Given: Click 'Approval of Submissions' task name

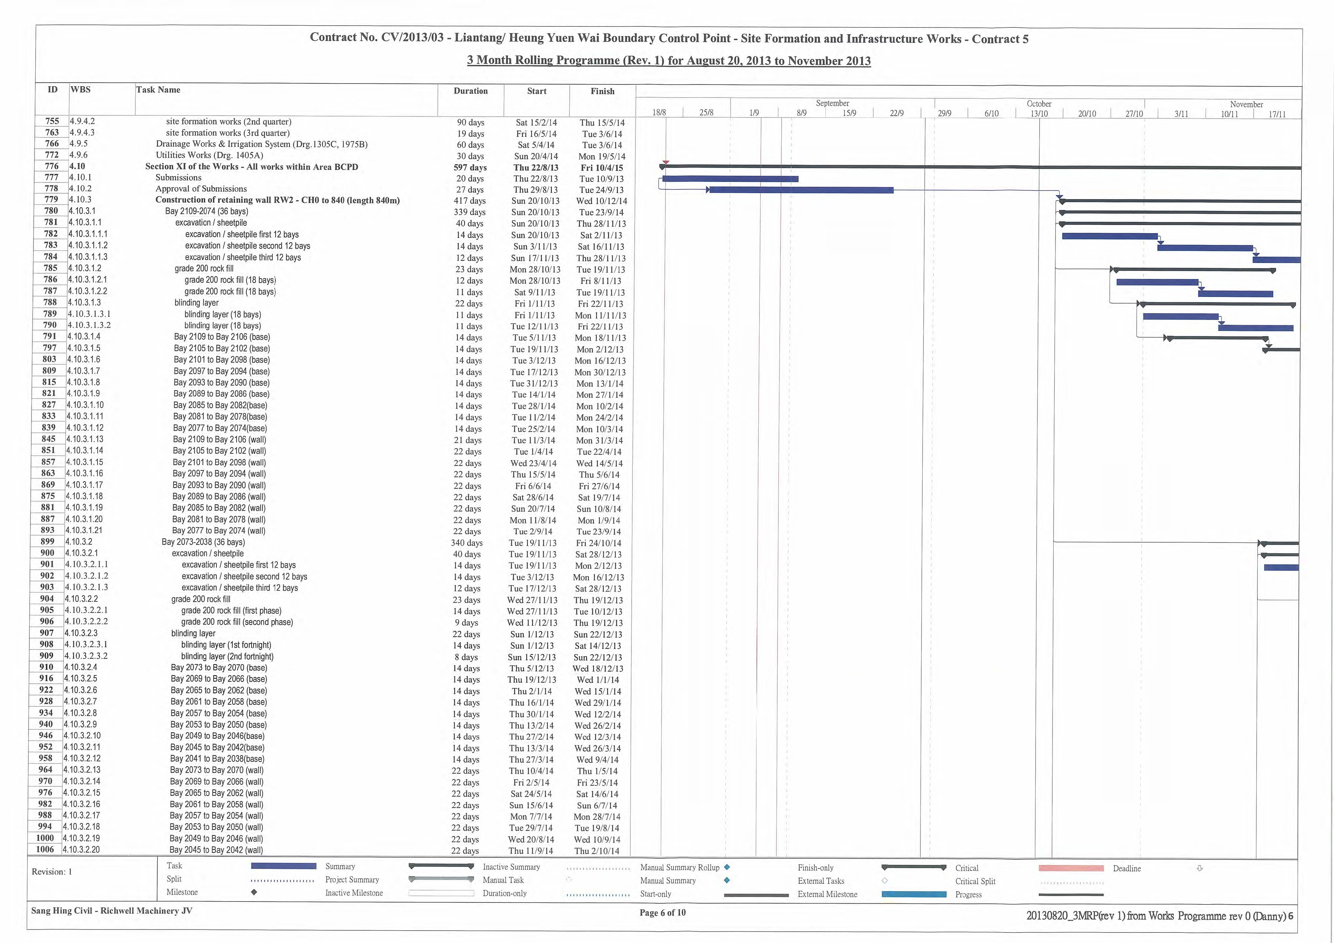Looking at the screenshot, I should click(x=201, y=189).
